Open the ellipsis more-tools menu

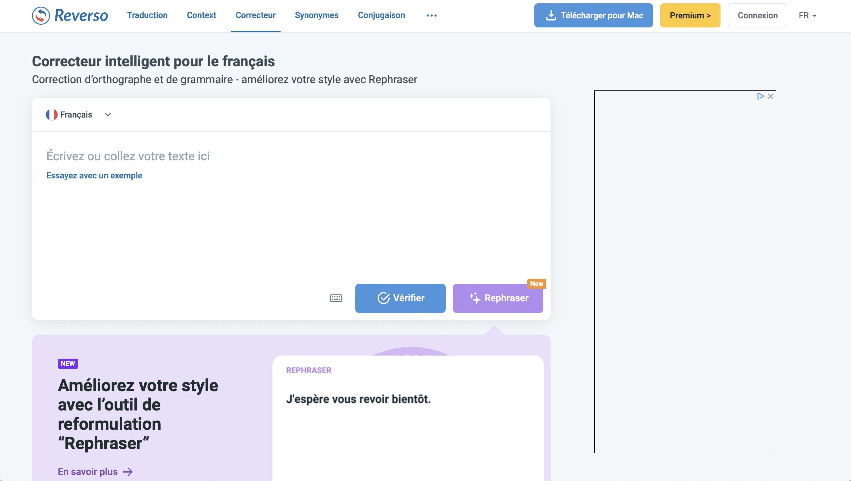pyautogui.click(x=432, y=15)
